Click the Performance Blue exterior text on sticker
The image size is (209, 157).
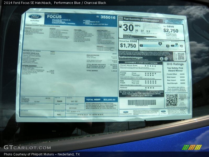(92, 22)
